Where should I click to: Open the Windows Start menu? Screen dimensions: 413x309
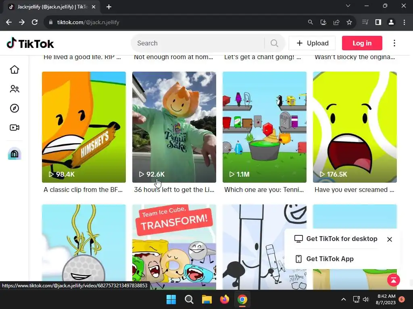(171, 299)
